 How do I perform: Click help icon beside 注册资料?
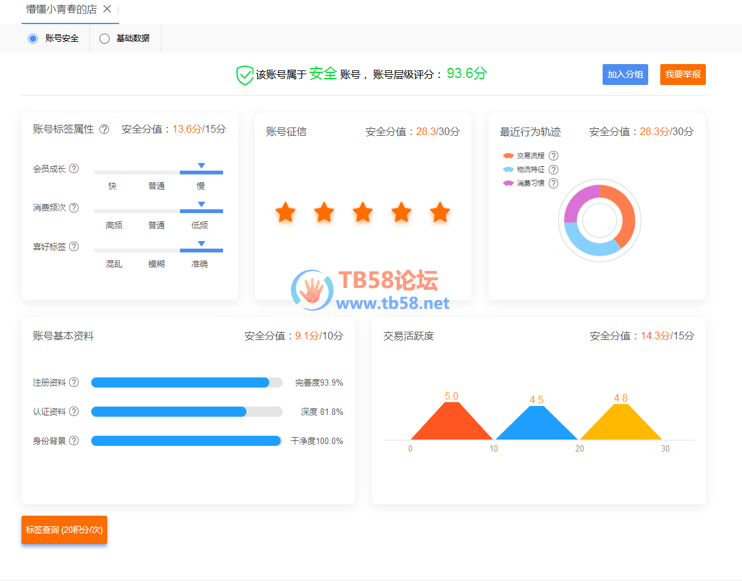point(74,382)
